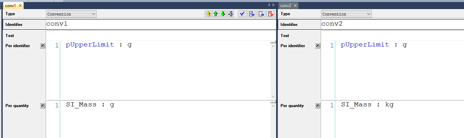The width and height of the screenshot is (464, 138).
Task: Click the conv1 Per quantity scroll up arrow
Action: pyautogui.click(x=273, y=106)
